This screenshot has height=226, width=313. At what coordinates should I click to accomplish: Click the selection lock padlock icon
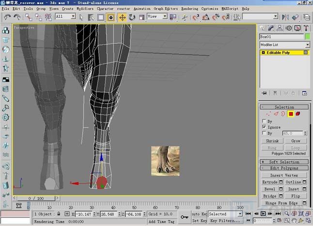click(59, 213)
